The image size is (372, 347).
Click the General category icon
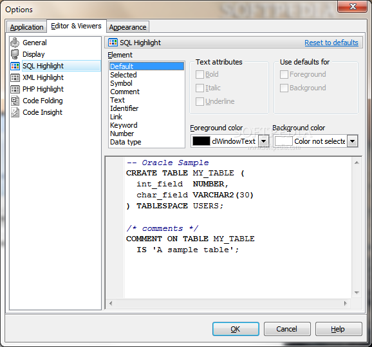pyautogui.click(x=15, y=43)
